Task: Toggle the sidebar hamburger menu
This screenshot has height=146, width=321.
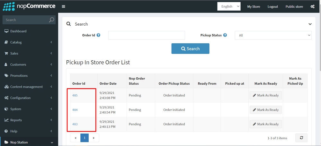Action: pyautogui.click(x=64, y=6)
